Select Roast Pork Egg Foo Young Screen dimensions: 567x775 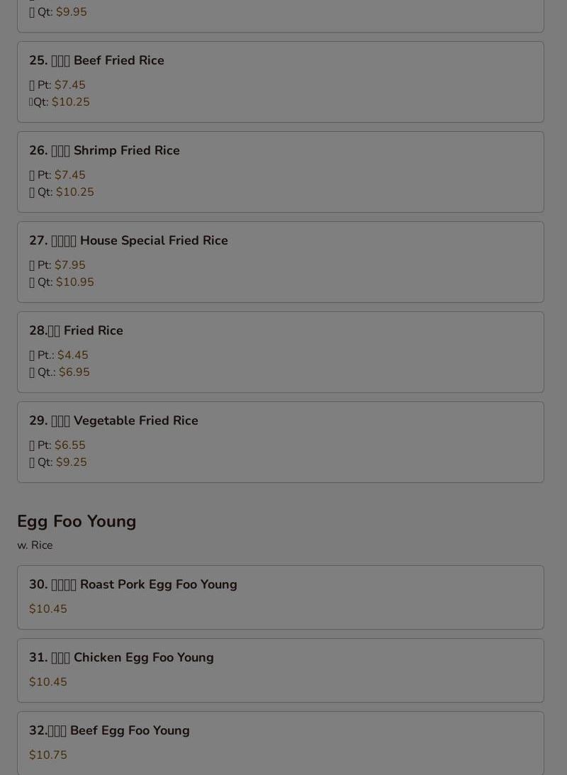pyautogui.click(x=281, y=597)
